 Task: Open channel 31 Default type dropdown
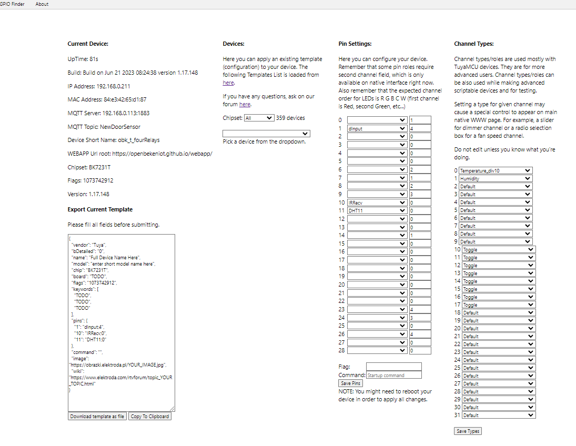[x=499, y=415]
